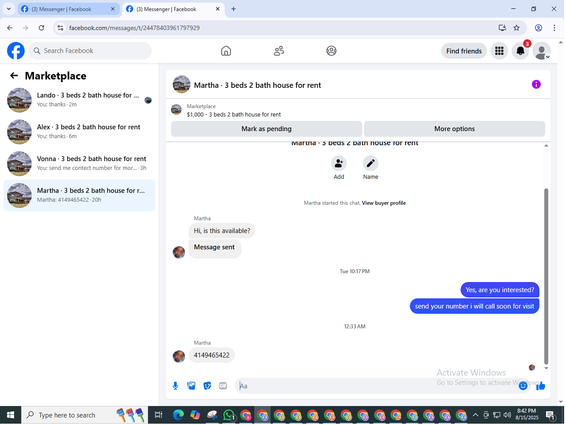Close the second Messenger tab
Screen dimensions: 565x425
point(218,9)
